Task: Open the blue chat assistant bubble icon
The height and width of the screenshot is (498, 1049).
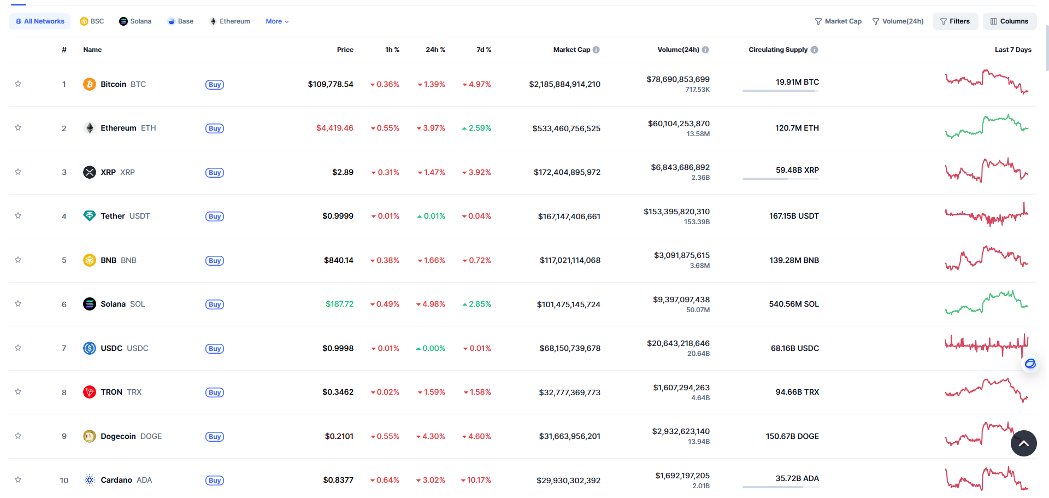Action: click(x=1030, y=364)
